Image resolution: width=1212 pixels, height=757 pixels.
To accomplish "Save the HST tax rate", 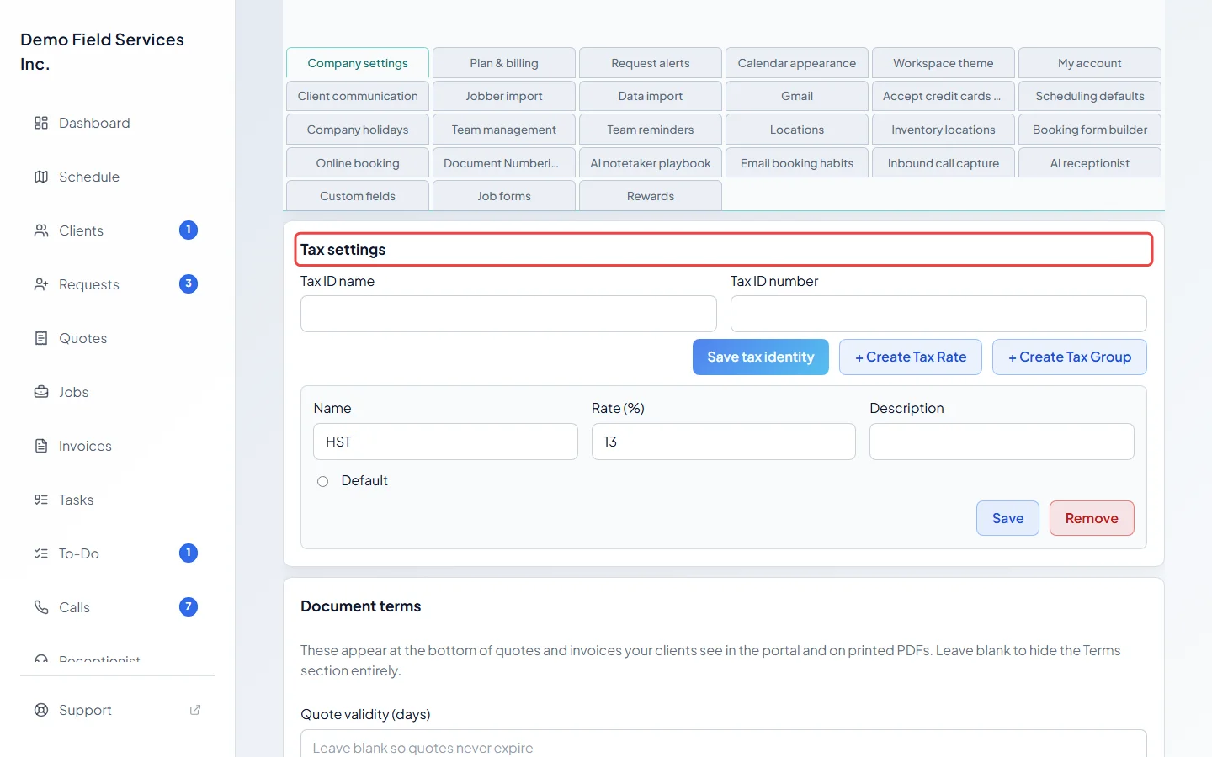I will click(1007, 518).
